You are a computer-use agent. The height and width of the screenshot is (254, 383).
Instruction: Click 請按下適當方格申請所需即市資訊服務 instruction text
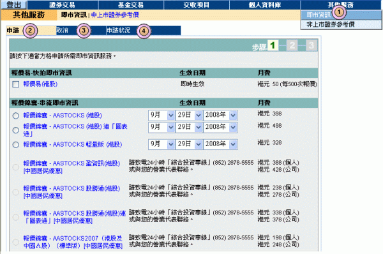[x=63, y=56]
